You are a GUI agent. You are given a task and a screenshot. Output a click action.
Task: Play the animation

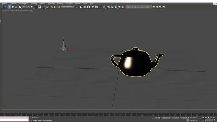click(209, 118)
